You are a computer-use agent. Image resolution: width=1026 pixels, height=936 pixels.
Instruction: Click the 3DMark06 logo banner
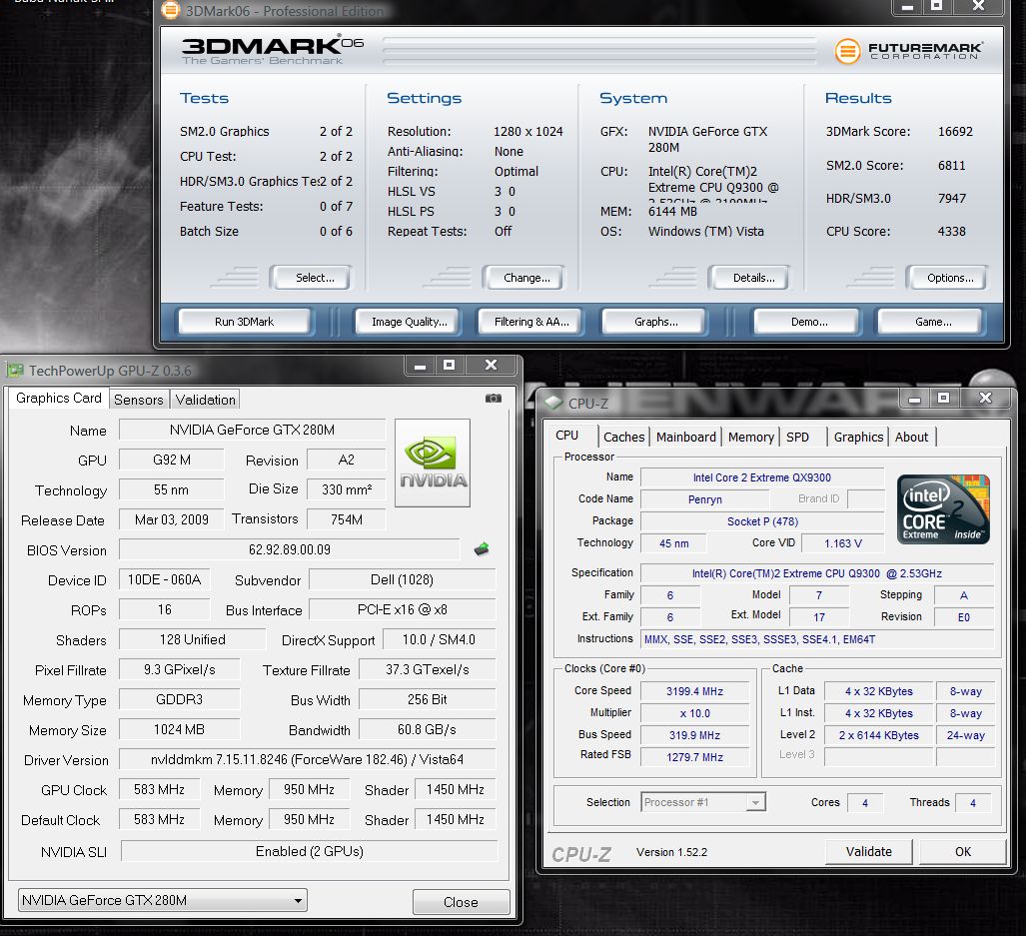[x=272, y=50]
